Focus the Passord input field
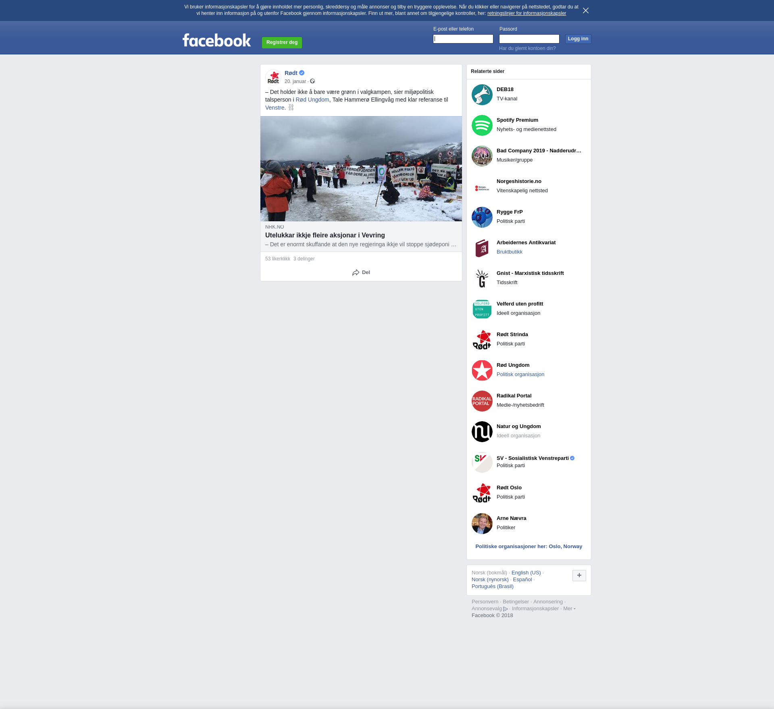 click(529, 39)
